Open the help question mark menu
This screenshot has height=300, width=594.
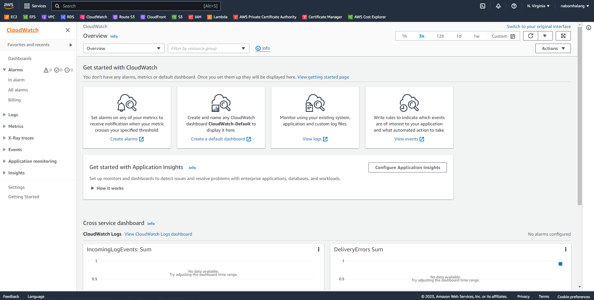click(x=514, y=6)
